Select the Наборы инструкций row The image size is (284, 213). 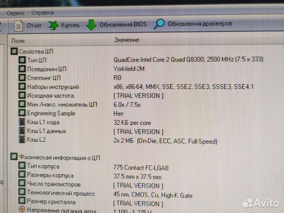pos(53,87)
